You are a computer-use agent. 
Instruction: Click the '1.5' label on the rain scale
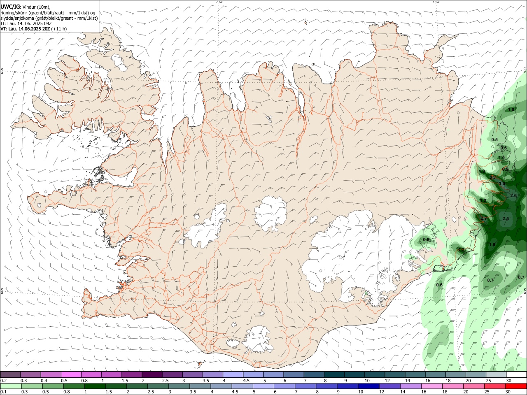pos(109,392)
